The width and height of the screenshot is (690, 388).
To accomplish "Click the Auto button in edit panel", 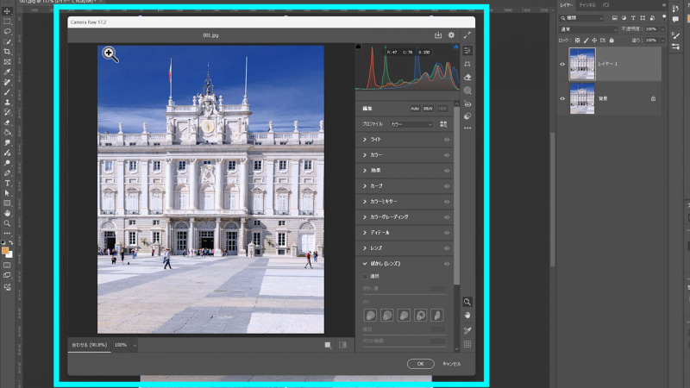I will tap(415, 109).
